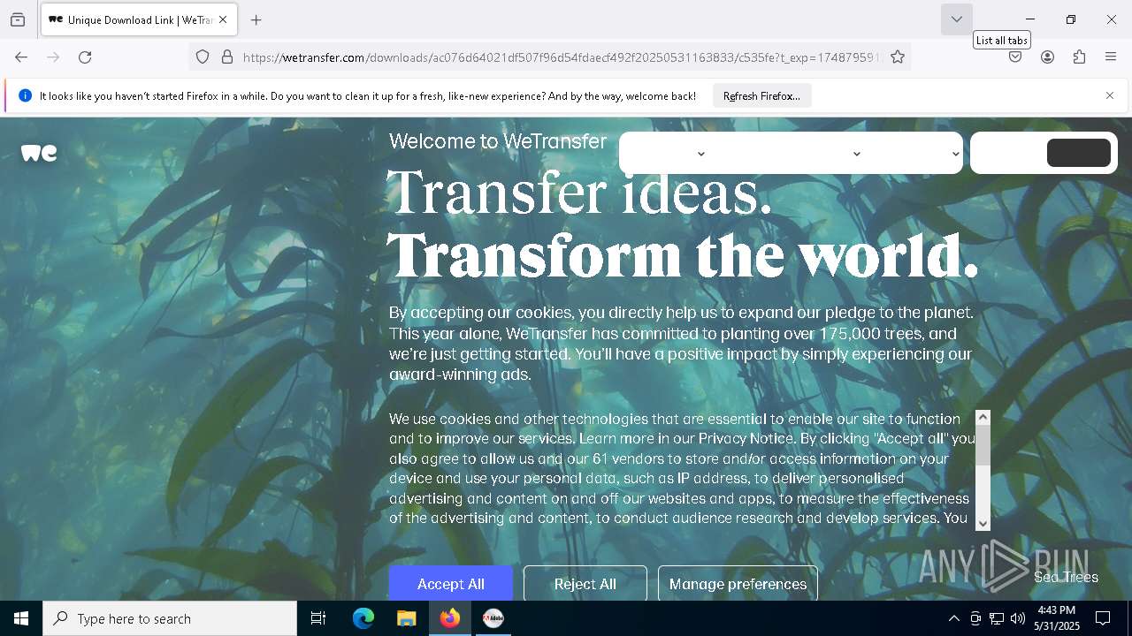Expand the third header dropdown chevron
This screenshot has height=636, width=1132.
point(955,154)
